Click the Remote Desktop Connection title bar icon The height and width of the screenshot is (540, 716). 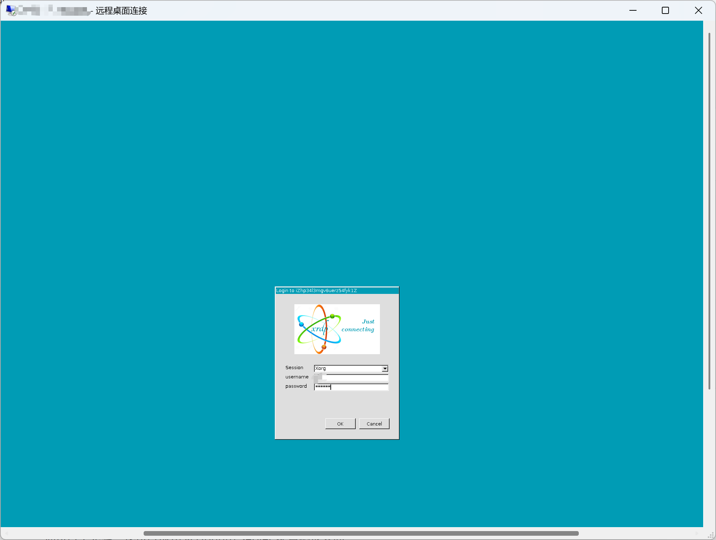[x=11, y=10]
